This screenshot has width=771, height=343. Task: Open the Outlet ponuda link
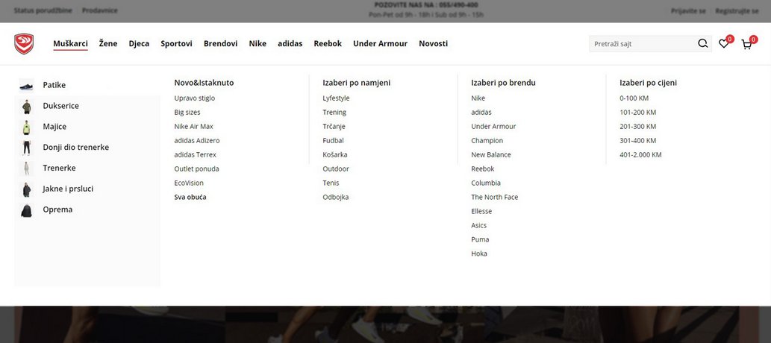(197, 169)
